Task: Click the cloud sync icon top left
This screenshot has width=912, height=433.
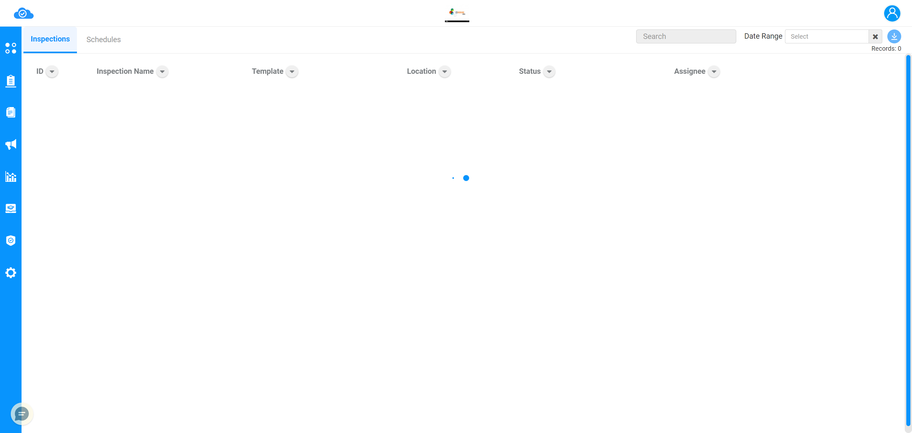Action: pyautogui.click(x=23, y=13)
